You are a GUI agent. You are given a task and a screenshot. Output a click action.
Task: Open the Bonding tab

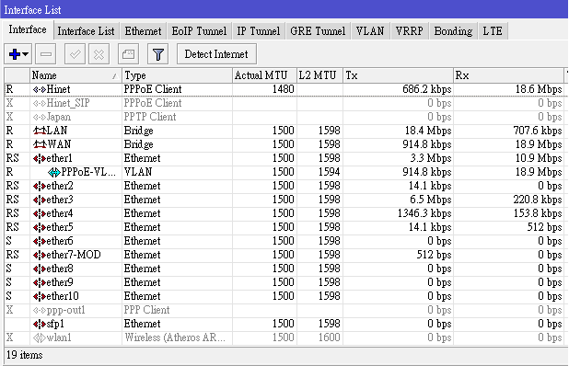pos(453,31)
